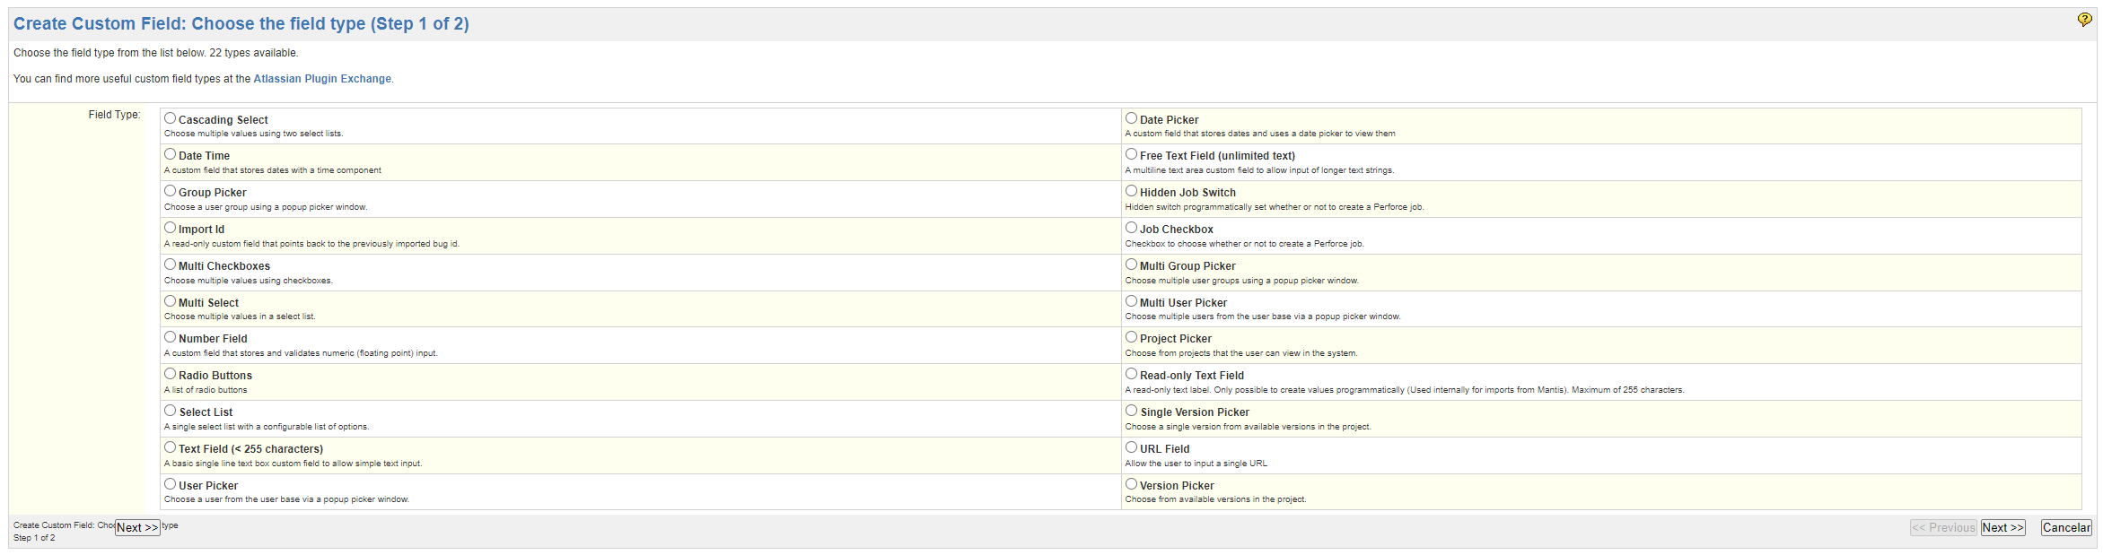Image resolution: width=2103 pixels, height=555 pixels.
Task: Choose the Date Picker field type
Action: tap(1131, 118)
